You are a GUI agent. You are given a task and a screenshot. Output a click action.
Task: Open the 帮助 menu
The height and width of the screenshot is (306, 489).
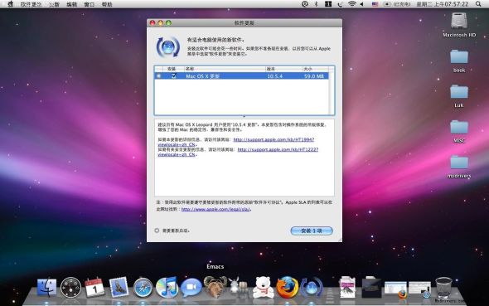pos(107,4)
